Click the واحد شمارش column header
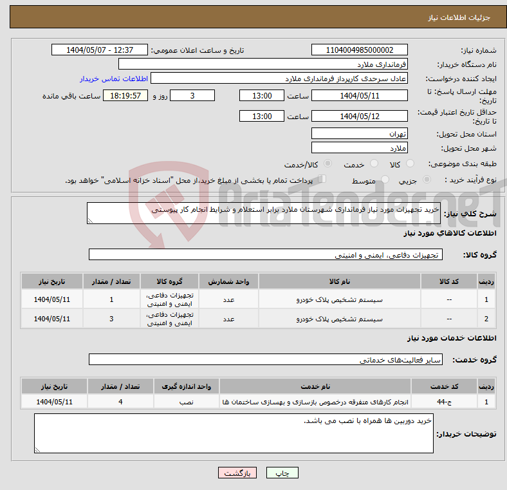The height and width of the screenshot is (490, 507). pos(228,281)
